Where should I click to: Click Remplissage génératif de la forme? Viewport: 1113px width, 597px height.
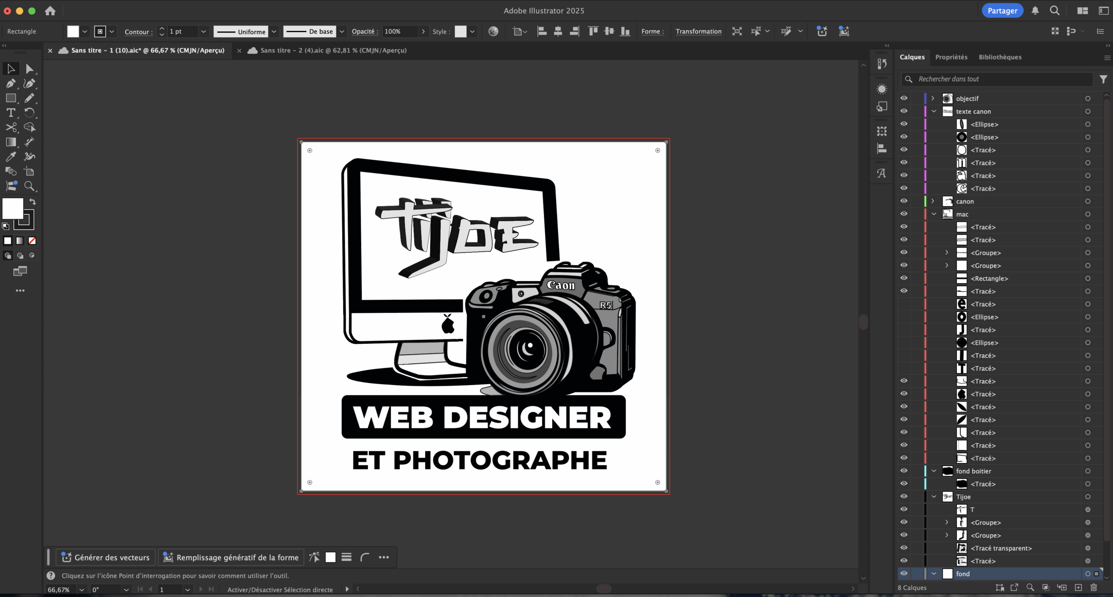pyautogui.click(x=231, y=557)
